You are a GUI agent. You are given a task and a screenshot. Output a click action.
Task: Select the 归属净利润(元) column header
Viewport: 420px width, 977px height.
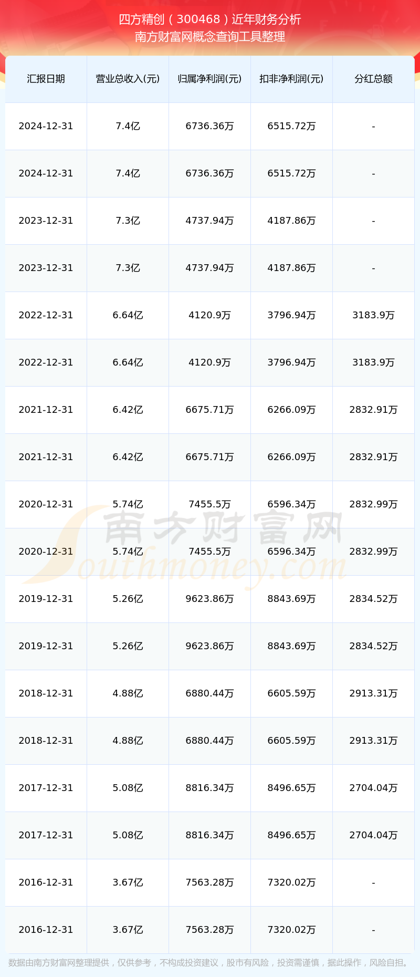point(209,79)
